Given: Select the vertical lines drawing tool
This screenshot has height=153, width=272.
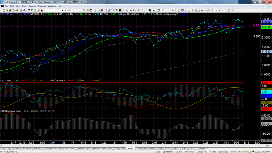Looking at the screenshot, I should 176,11.
